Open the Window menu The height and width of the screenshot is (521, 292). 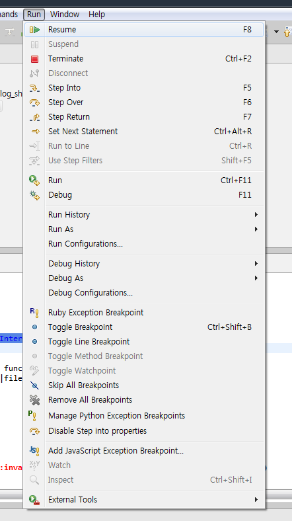point(65,15)
